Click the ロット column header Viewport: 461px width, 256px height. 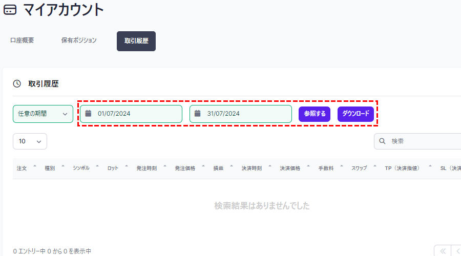113,168
